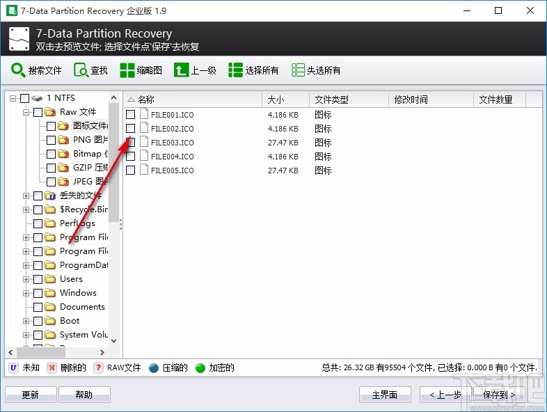The width and height of the screenshot is (547, 412).
Task: Tick the FILE001.ICO checkbox
Action: pyautogui.click(x=130, y=114)
